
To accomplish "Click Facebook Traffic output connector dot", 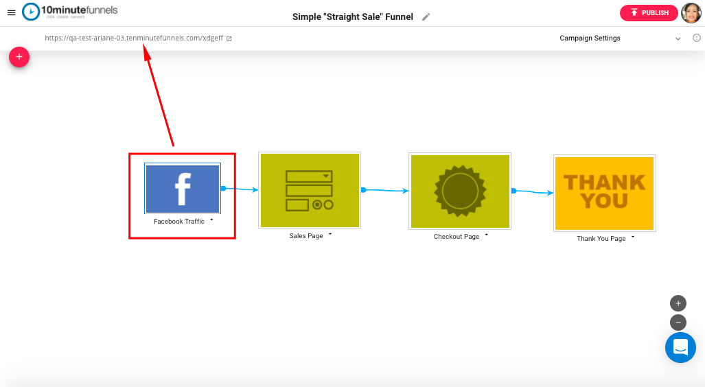I will (224, 188).
